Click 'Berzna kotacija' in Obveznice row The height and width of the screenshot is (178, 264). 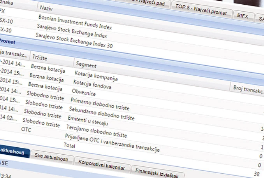(45, 86)
